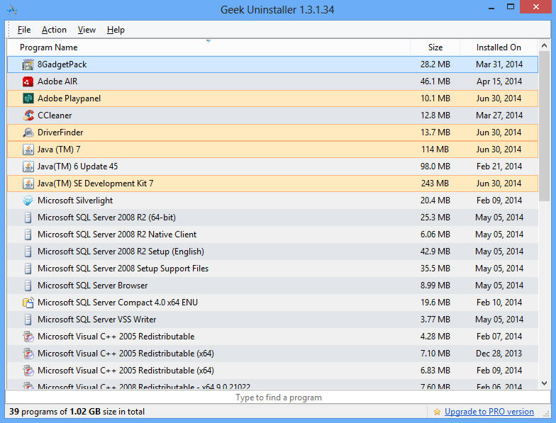This screenshot has width=556, height=423.
Task: Click the Java(TM) 6 Update 45 icon
Action: 28,167
